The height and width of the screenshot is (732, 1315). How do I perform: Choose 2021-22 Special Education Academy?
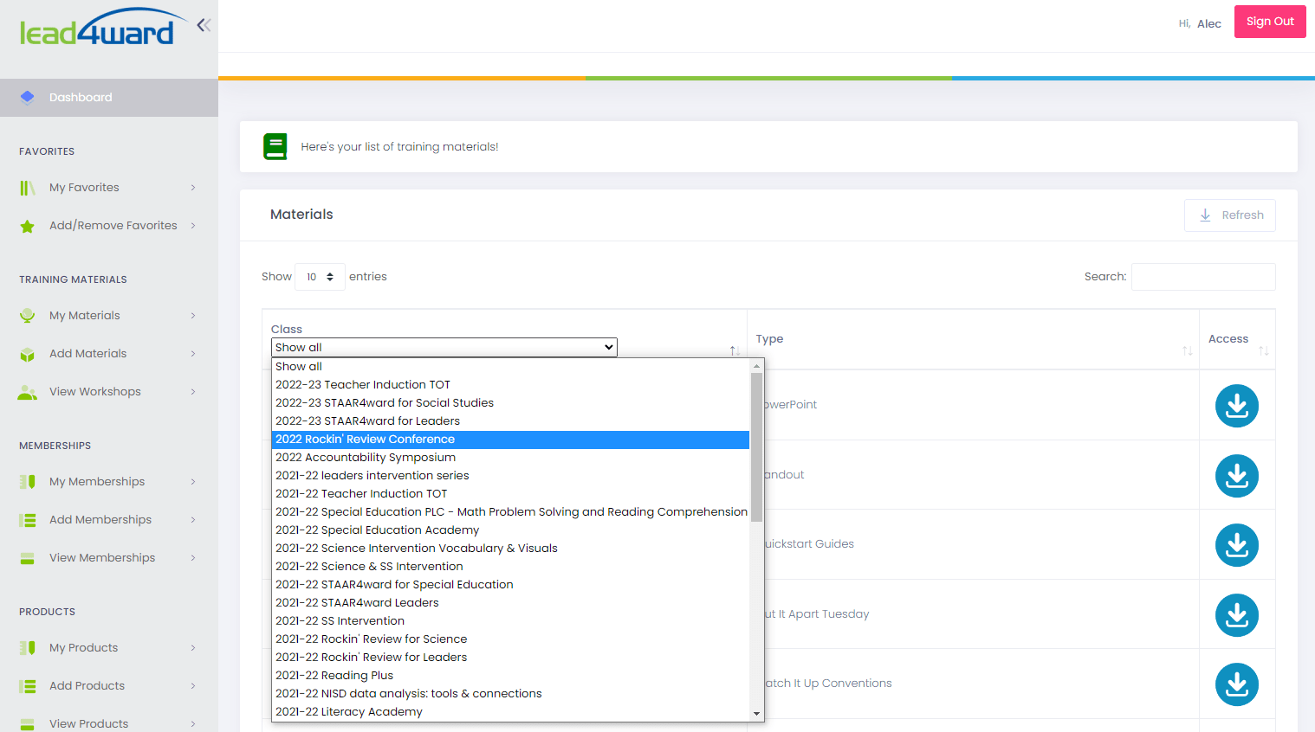(510, 530)
